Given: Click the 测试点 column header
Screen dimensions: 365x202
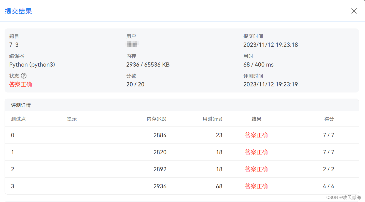Looking at the screenshot, I should click(x=18, y=119).
